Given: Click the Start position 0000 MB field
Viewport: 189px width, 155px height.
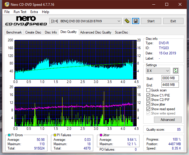Looking at the screenshot, I should (170, 78).
